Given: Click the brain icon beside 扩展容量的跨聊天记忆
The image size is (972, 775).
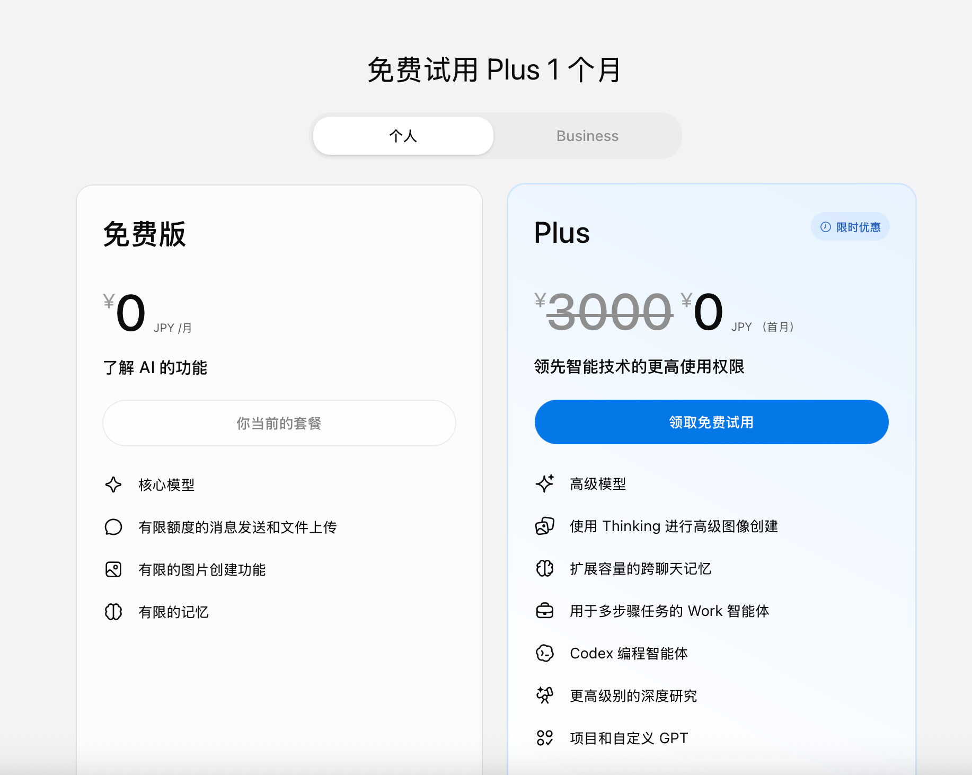Looking at the screenshot, I should pos(545,568).
